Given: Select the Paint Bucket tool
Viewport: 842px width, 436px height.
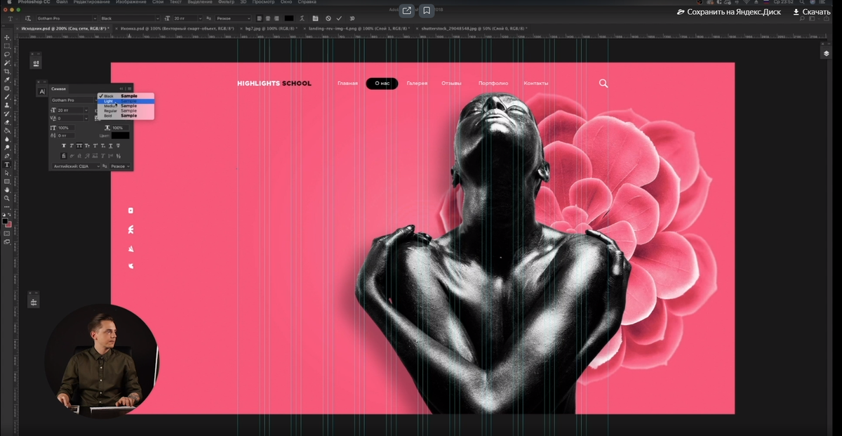Looking at the screenshot, I should point(7,131).
